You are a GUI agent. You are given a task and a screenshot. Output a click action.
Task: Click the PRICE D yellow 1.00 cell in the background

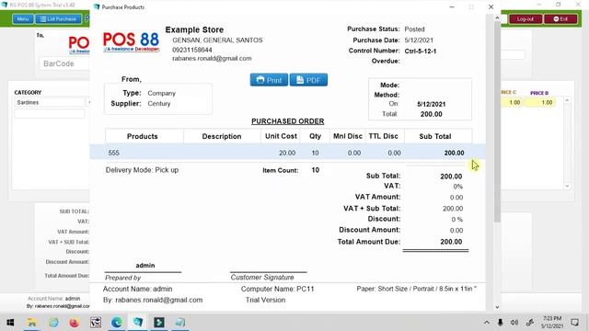(541, 102)
